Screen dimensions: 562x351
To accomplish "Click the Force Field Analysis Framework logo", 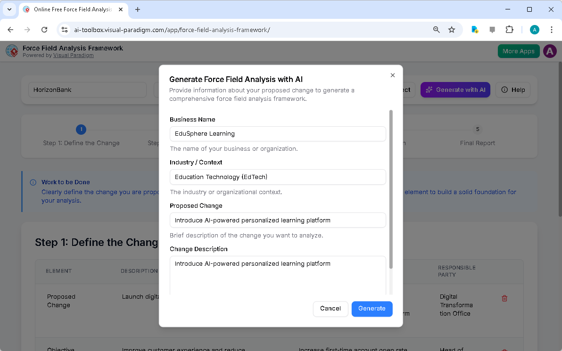I will pyautogui.click(x=12, y=51).
